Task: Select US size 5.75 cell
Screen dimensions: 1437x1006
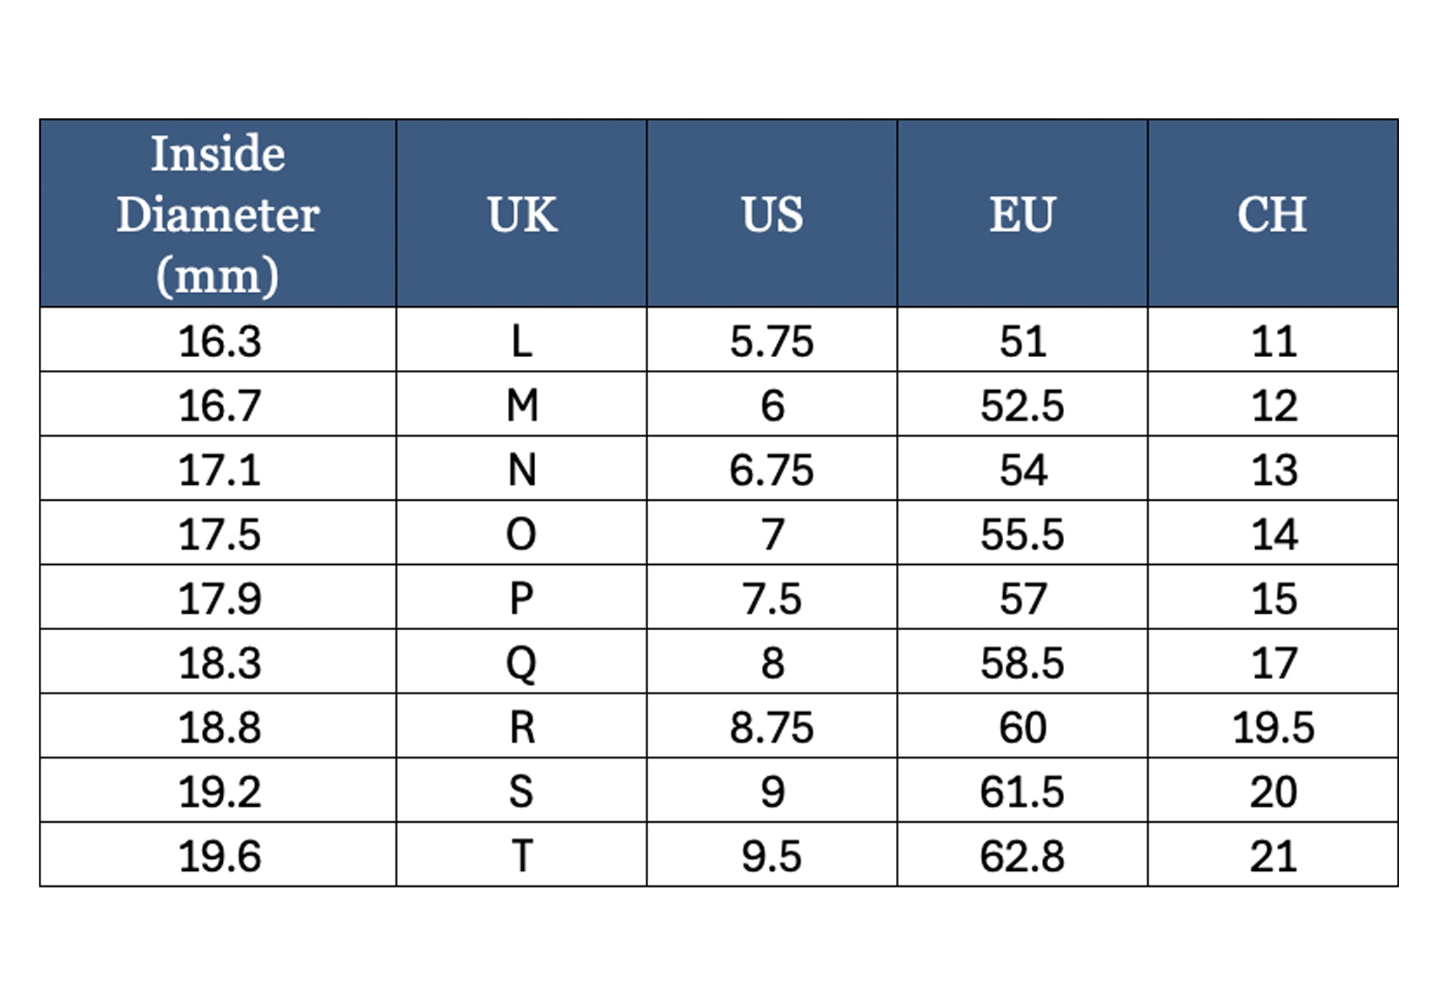Action: (772, 341)
